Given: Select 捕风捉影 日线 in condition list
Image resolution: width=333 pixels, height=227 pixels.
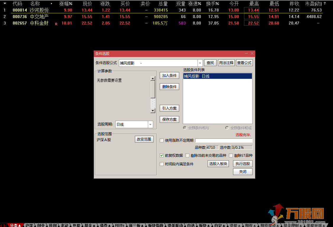Looking at the screenshot, I should [x=217, y=76].
